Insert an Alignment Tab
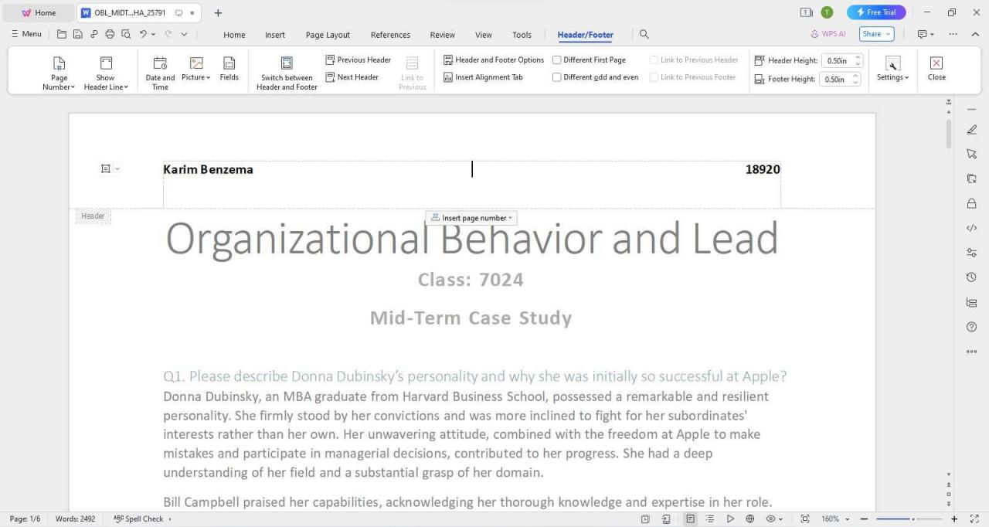The height and width of the screenshot is (527, 989). [483, 76]
